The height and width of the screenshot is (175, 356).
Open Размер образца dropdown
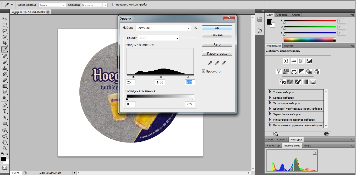[x=52, y=5]
